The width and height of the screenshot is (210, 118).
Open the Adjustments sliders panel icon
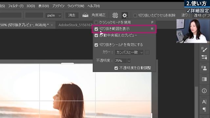pos(204,57)
